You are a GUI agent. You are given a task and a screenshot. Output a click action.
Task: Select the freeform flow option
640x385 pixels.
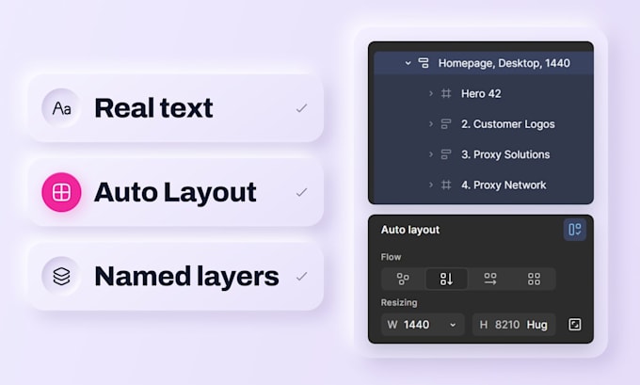point(403,279)
